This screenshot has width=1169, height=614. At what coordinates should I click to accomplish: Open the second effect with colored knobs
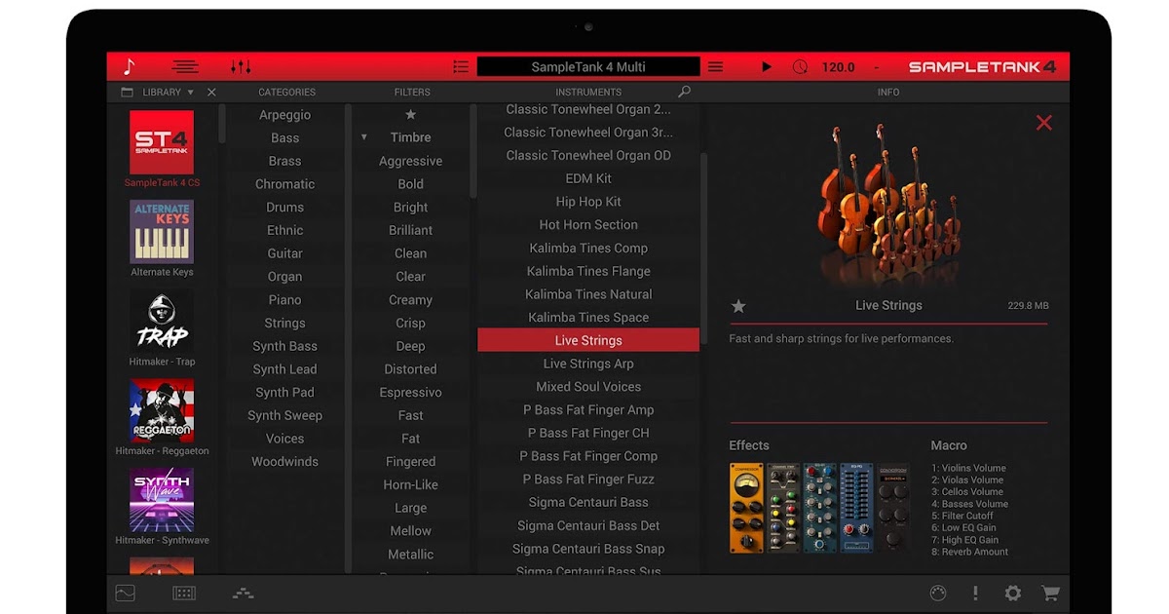(x=783, y=508)
